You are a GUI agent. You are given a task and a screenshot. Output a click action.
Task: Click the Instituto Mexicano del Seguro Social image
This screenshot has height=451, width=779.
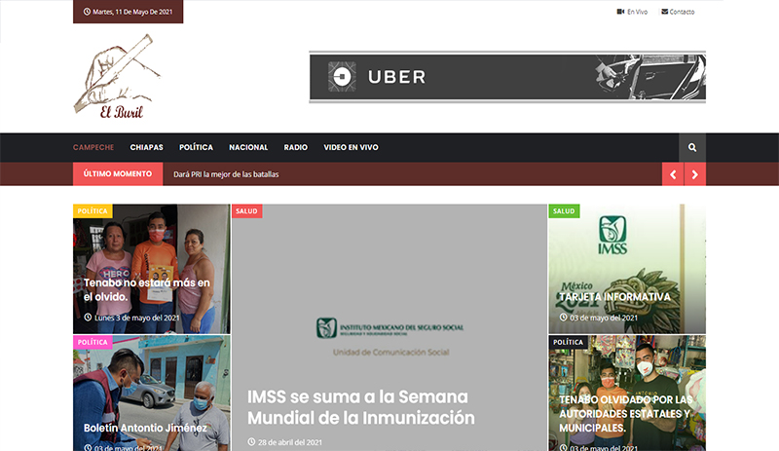point(390,328)
